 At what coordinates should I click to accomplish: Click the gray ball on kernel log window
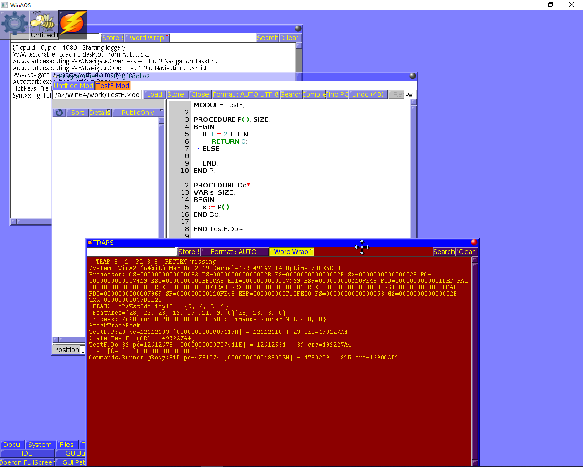298,28
